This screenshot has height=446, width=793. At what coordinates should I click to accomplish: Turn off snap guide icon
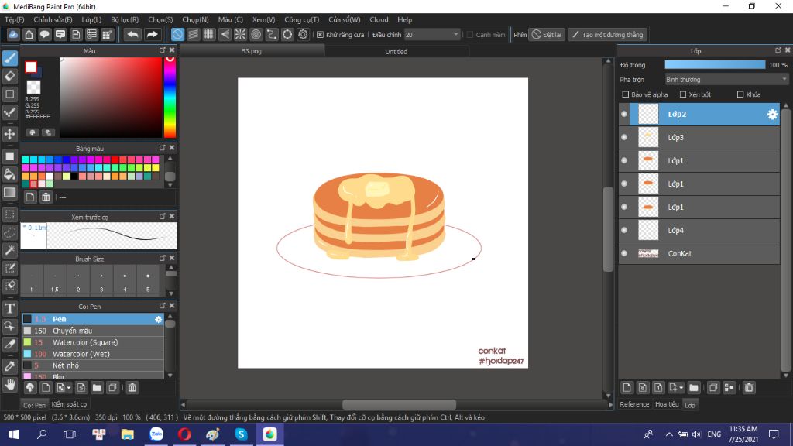(177, 34)
